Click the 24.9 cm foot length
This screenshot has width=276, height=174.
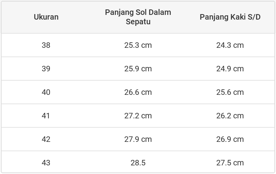pos(230,69)
